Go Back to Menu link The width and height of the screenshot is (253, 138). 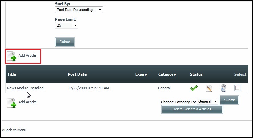[x=14, y=130]
